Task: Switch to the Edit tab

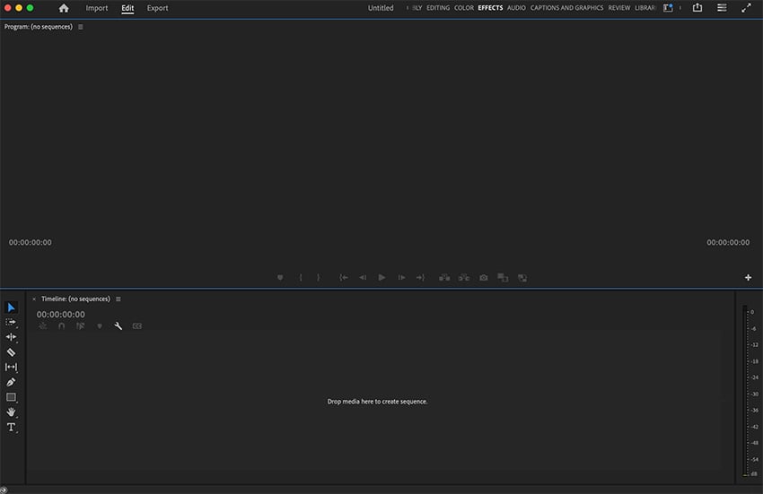Action: click(x=127, y=8)
